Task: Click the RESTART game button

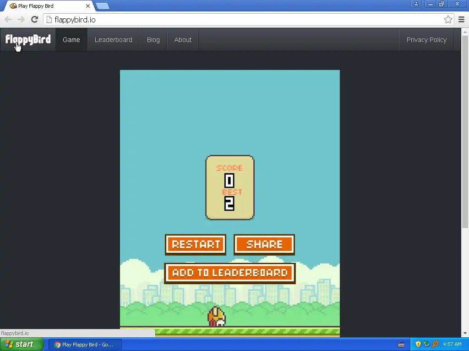Action: (196, 245)
